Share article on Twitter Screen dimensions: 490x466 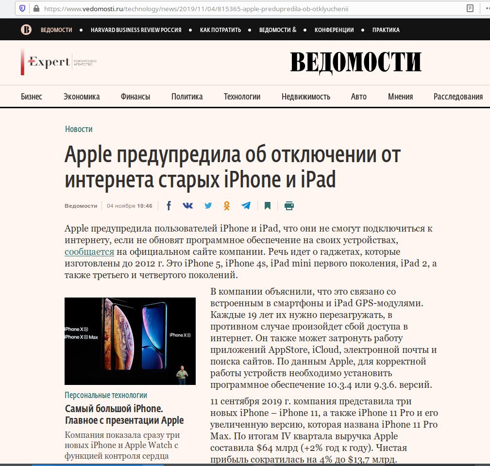coord(208,205)
